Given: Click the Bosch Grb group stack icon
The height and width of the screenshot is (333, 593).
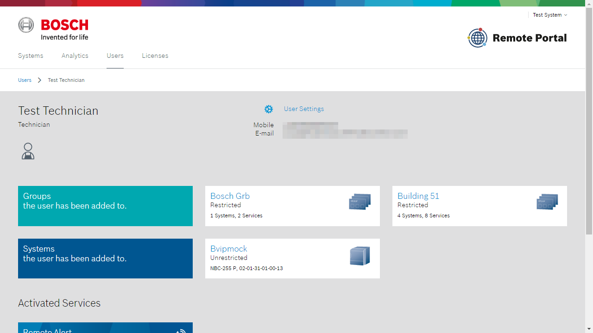Looking at the screenshot, I should (x=360, y=202).
